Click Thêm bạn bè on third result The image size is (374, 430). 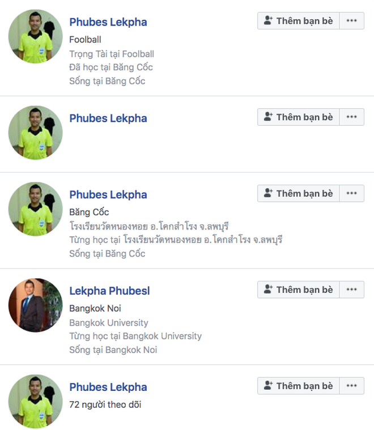click(298, 193)
